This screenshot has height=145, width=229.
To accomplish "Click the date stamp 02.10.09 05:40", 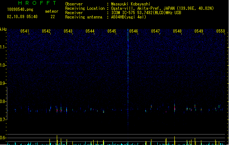I will (x=22, y=17).
